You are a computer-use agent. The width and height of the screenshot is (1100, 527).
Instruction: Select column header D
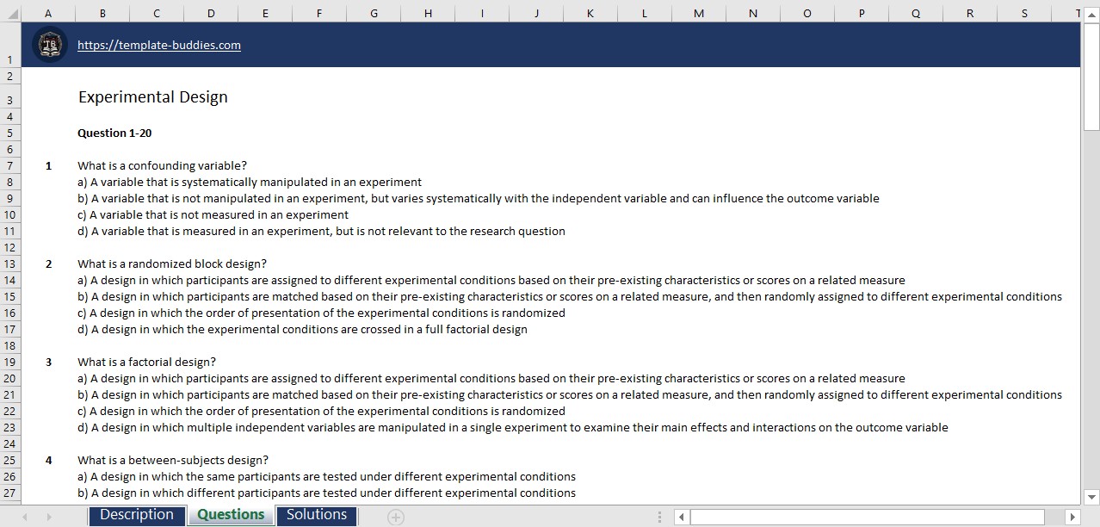[x=210, y=13]
